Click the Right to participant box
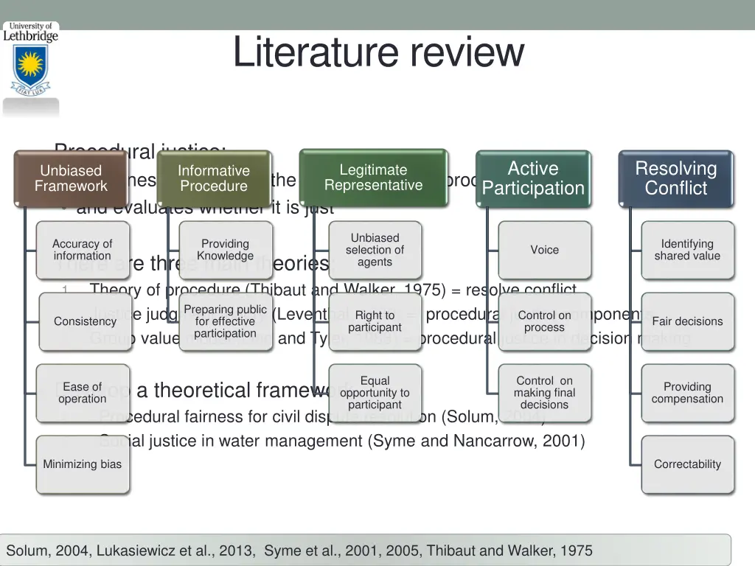The image size is (755, 566). (375, 321)
